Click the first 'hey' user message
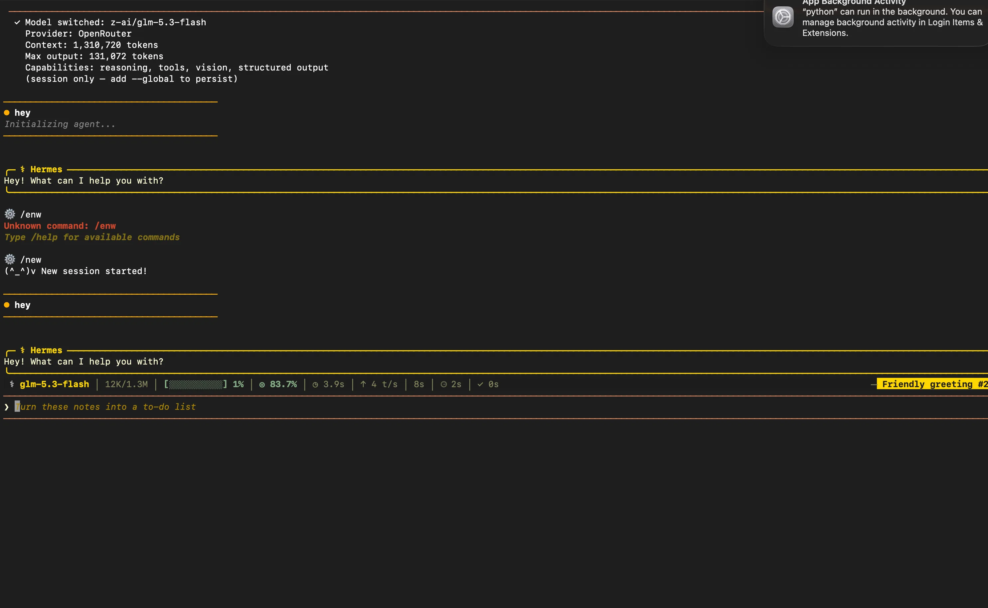Image resolution: width=988 pixels, height=608 pixels. (x=23, y=113)
